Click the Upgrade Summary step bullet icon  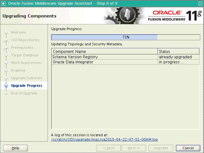6,78
